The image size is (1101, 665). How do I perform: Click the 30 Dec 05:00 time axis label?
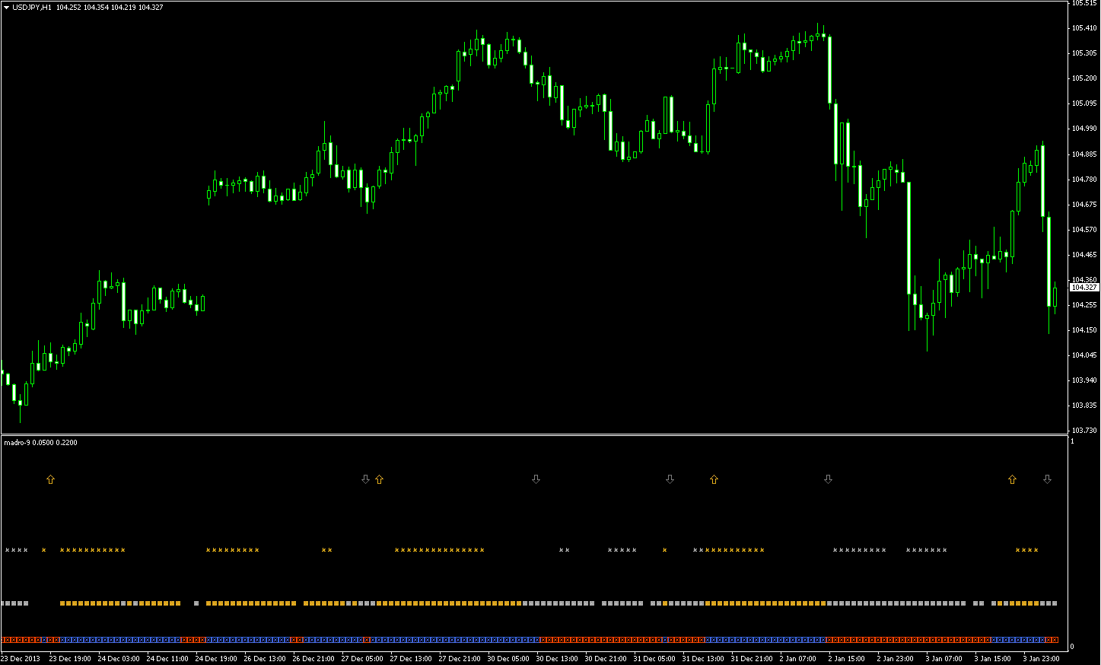[x=508, y=659]
